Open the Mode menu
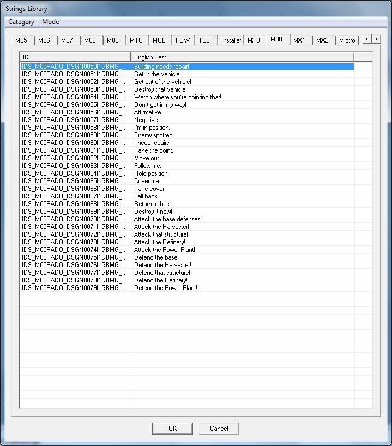 [50, 22]
